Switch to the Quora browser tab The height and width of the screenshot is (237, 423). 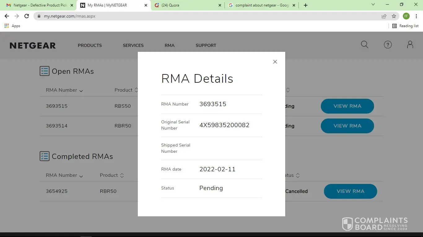pyautogui.click(x=186, y=5)
